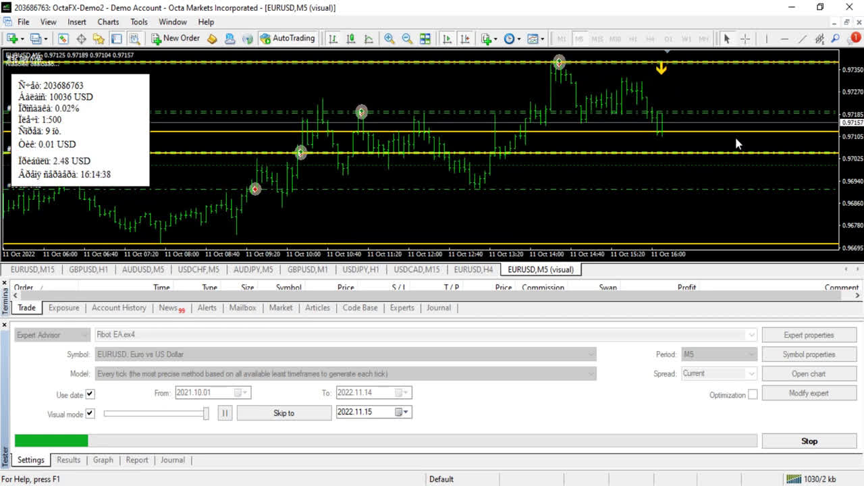Select the trendline drawing tool
The image size is (864, 486).
(802, 38)
